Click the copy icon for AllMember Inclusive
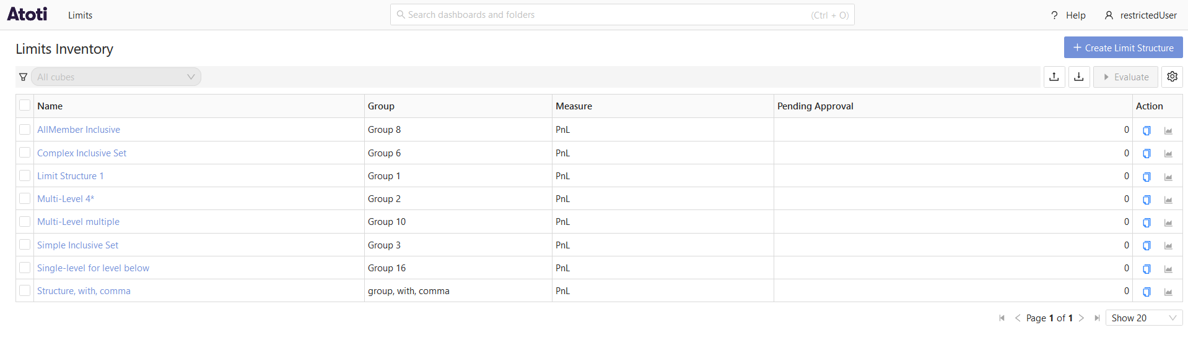This screenshot has height=338, width=1188. (x=1147, y=130)
